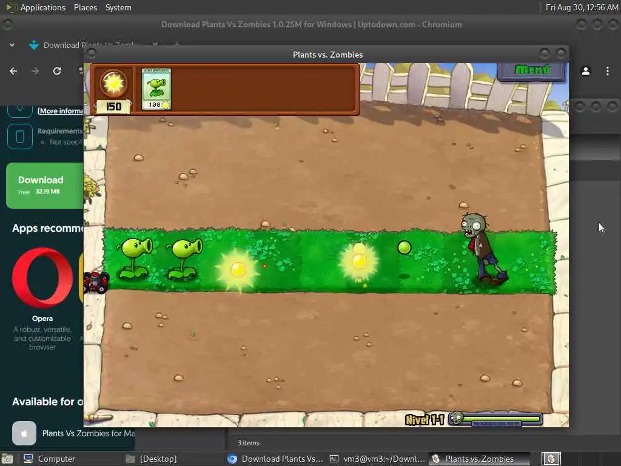Collect the falling sun near the peashooters
Image resolution: width=621 pixels, height=466 pixels.
pyautogui.click(x=237, y=270)
